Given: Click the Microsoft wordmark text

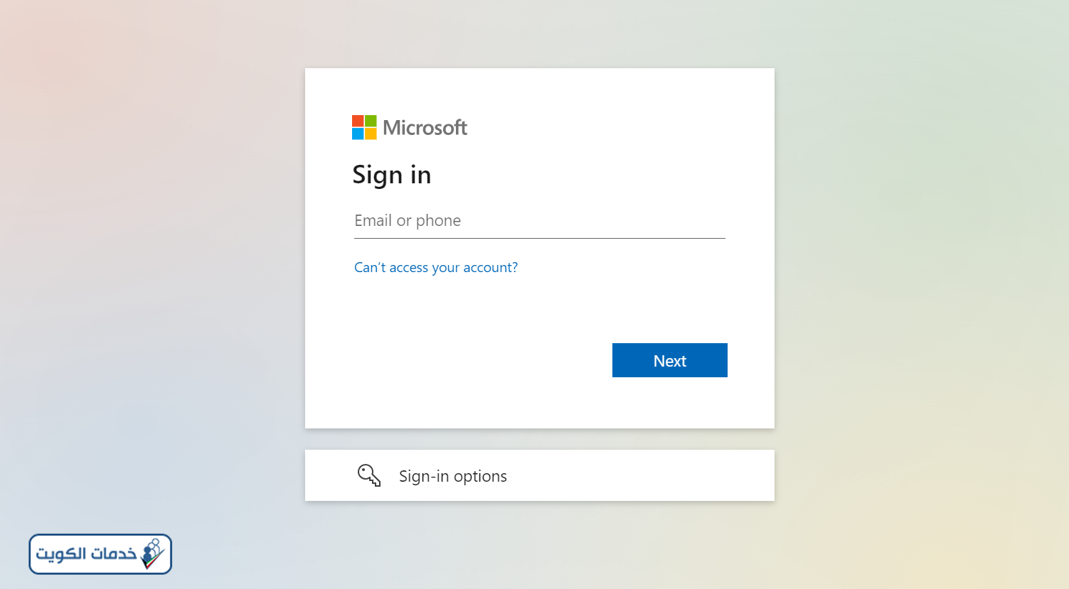Looking at the screenshot, I should point(425,128).
